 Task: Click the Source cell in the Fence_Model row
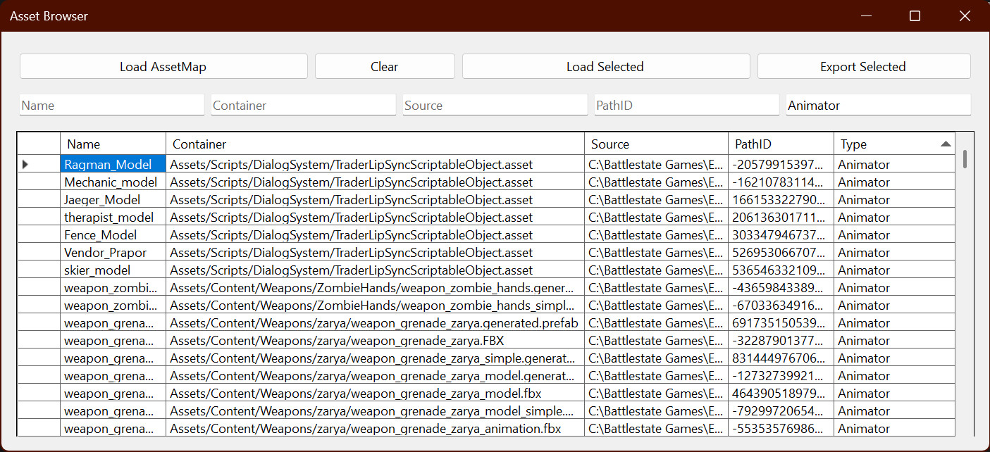656,235
